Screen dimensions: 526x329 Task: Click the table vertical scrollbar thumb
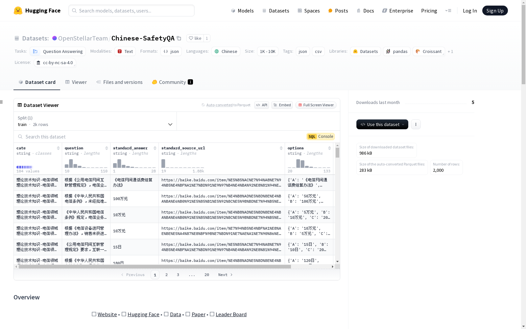coord(337,153)
